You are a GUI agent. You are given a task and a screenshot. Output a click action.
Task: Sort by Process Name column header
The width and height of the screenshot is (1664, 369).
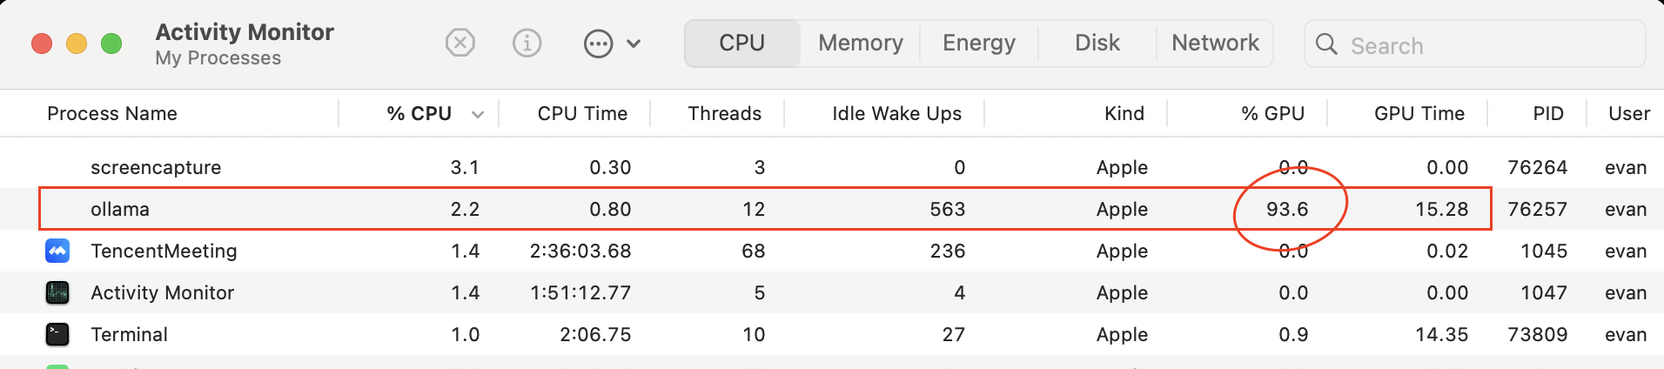[x=112, y=114]
